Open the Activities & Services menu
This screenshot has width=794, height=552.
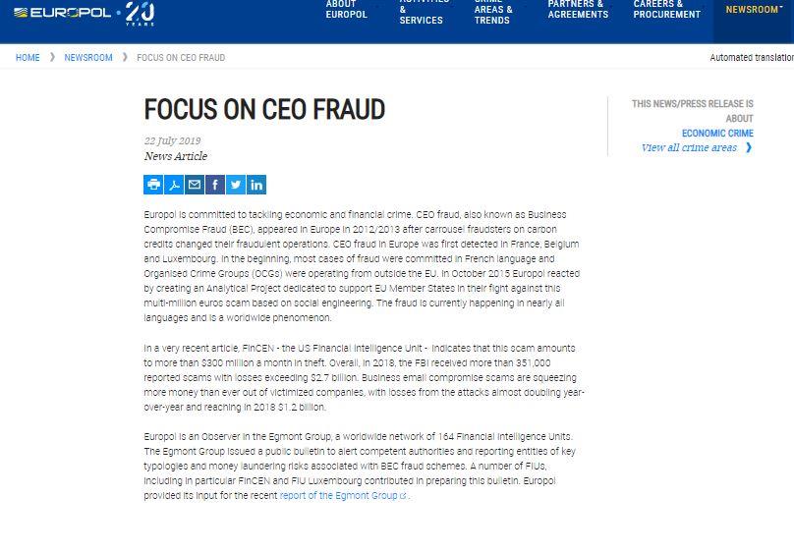pos(422,12)
